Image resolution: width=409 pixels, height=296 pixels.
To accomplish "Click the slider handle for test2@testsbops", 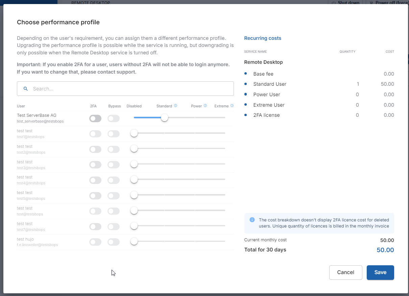I will pos(134,149).
